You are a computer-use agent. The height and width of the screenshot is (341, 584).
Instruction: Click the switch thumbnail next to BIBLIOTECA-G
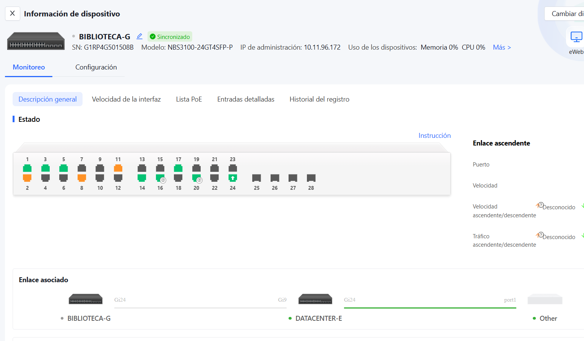[x=36, y=41]
